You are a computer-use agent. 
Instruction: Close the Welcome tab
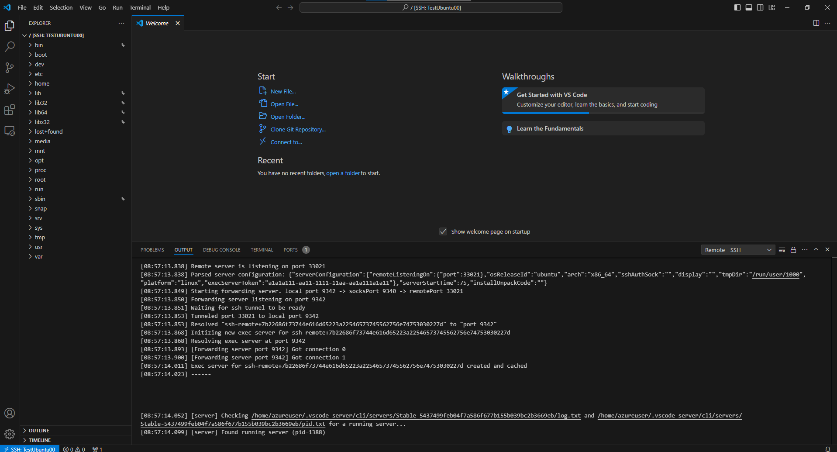[178, 23]
